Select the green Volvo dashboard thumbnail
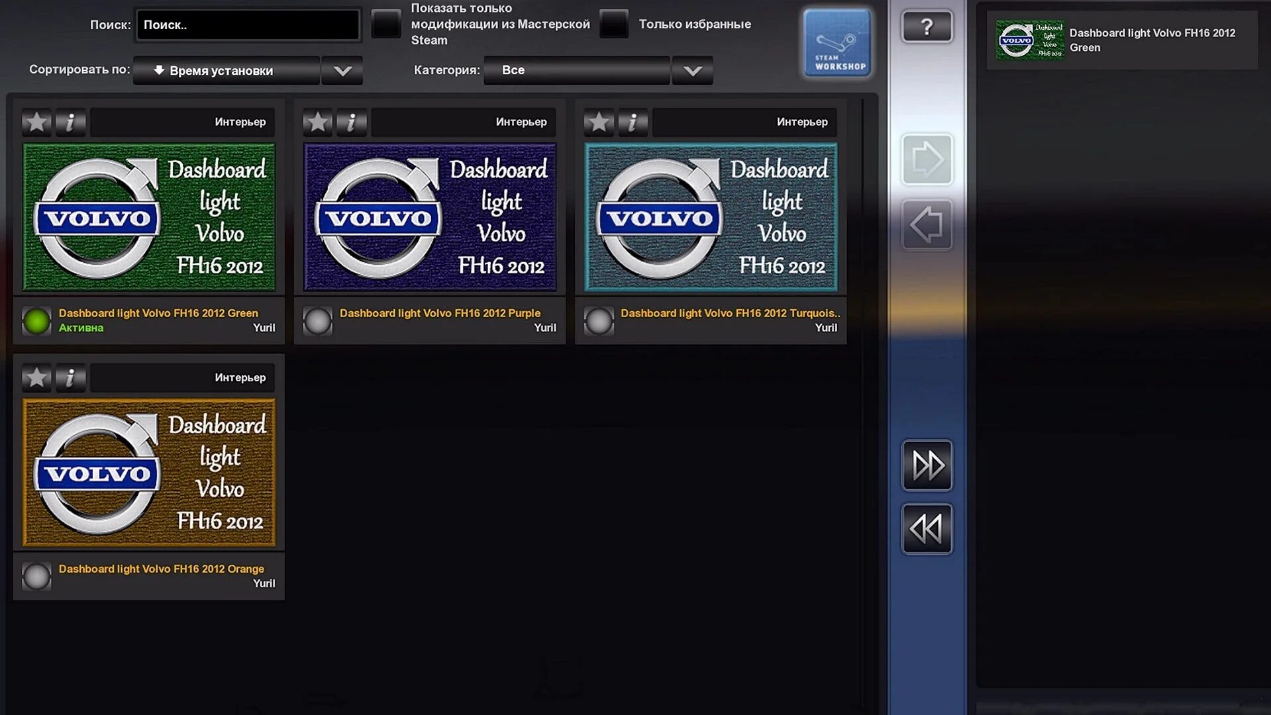Viewport: 1271px width, 715px height. pos(149,217)
